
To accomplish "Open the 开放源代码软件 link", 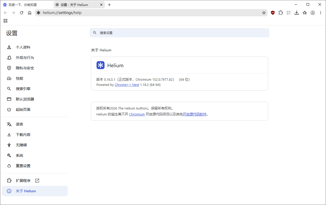I will (195, 114).
